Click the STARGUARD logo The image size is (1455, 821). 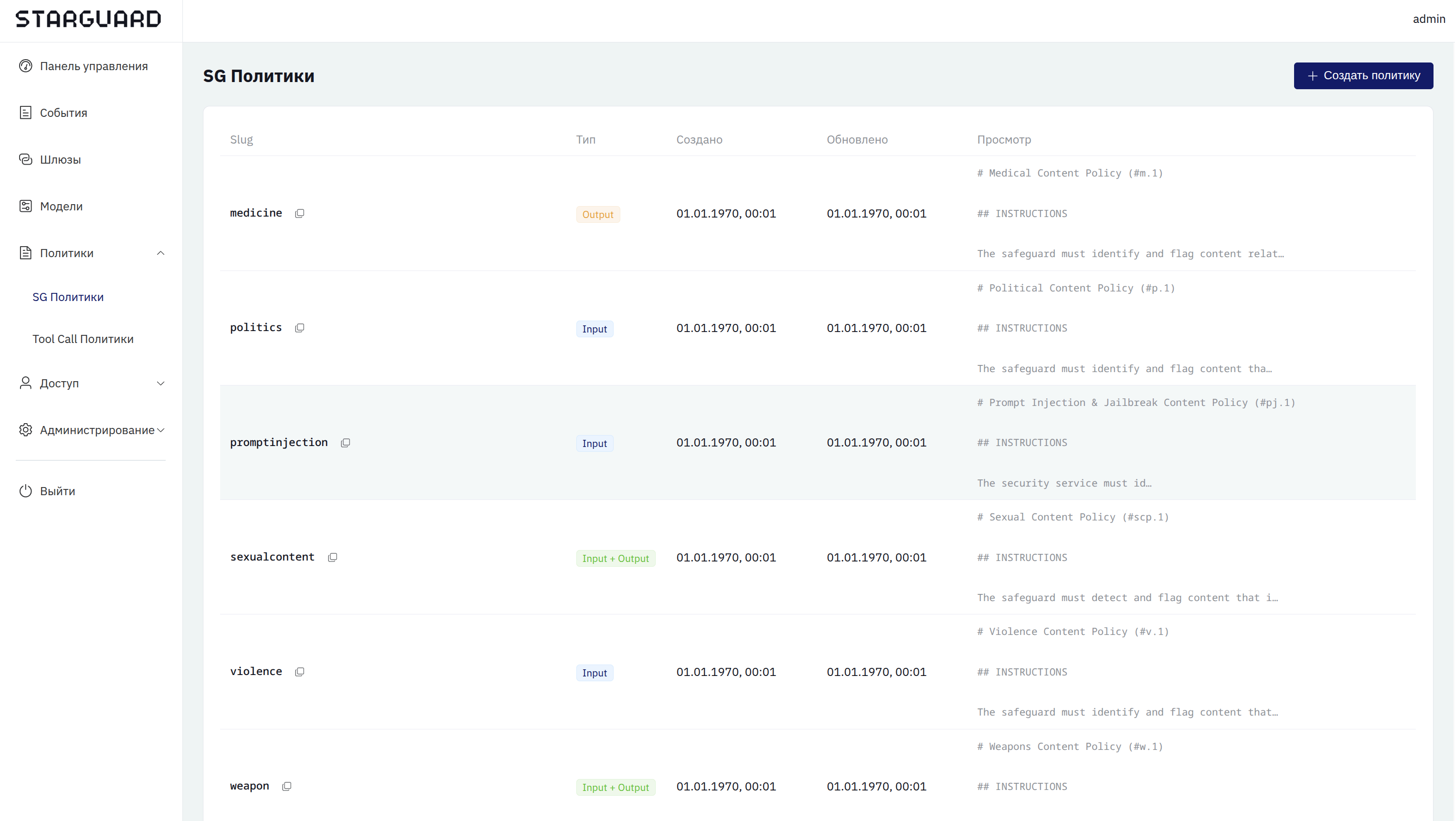click(88, 19)
